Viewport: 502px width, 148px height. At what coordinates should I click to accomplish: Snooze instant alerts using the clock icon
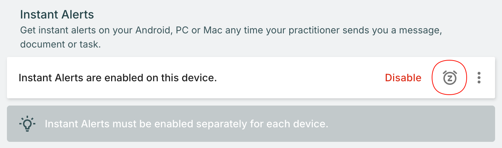pos(450,78)
